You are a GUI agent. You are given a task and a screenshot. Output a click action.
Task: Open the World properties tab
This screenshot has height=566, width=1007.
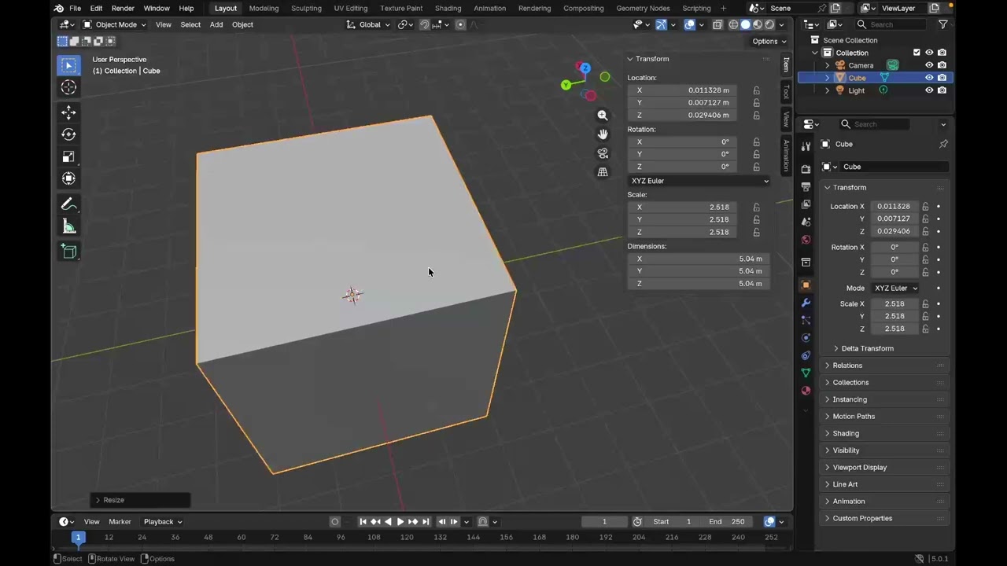(x=806, y=240)
